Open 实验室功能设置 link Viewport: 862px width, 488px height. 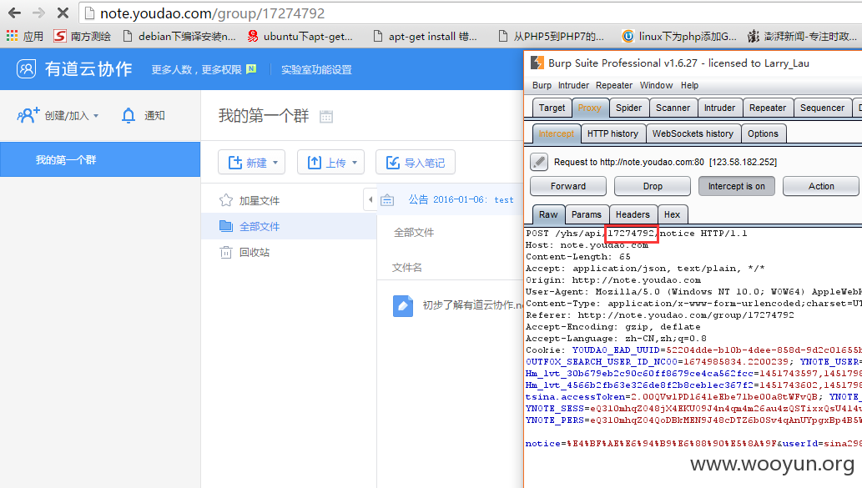[316, 70]
